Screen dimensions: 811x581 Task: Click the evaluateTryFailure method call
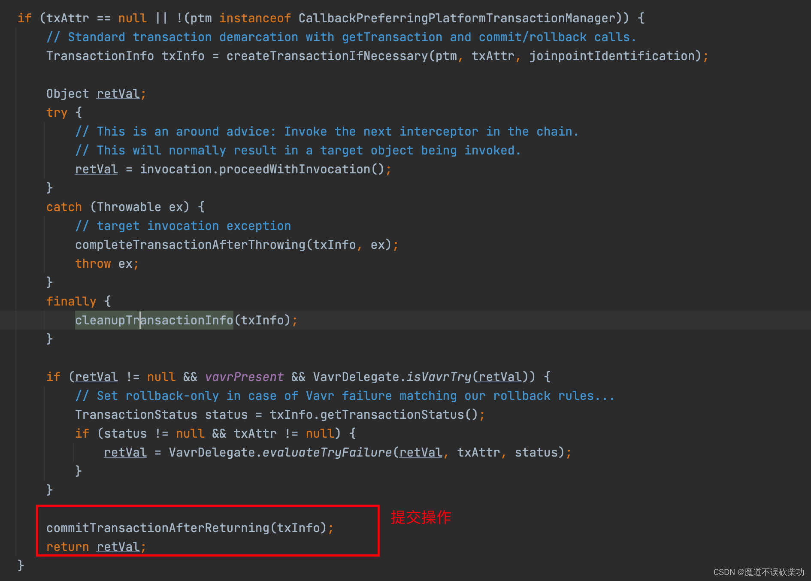[327, 453]
